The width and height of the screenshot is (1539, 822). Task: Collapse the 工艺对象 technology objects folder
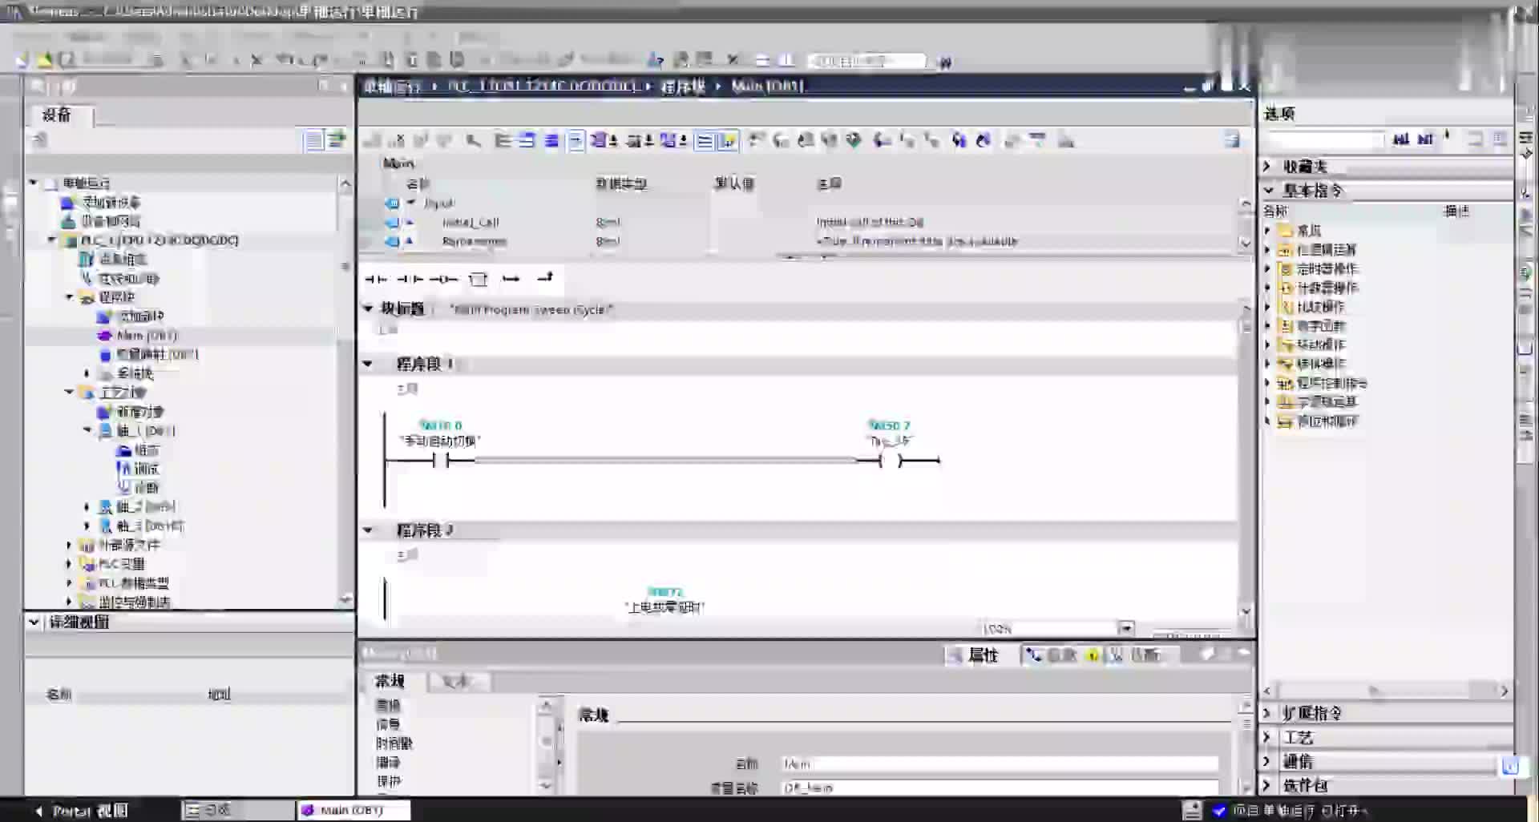69,393
